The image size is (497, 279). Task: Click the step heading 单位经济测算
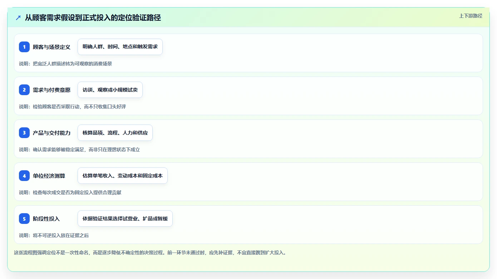[x=49, y=176]
